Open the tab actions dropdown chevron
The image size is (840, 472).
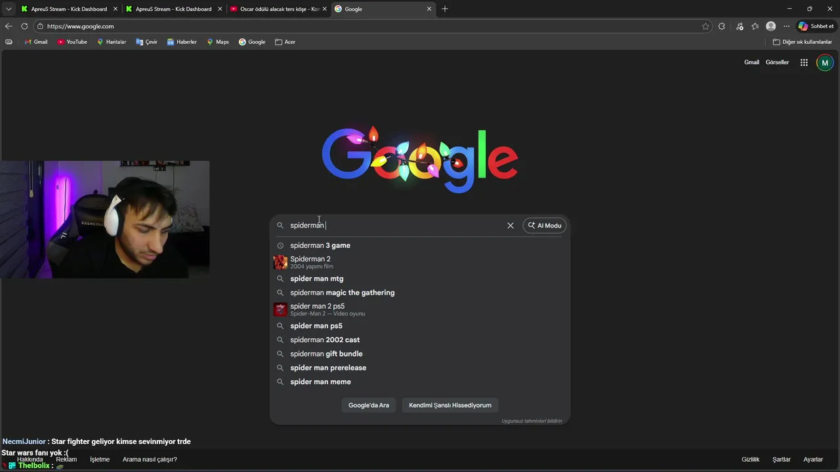pos(9,9)
